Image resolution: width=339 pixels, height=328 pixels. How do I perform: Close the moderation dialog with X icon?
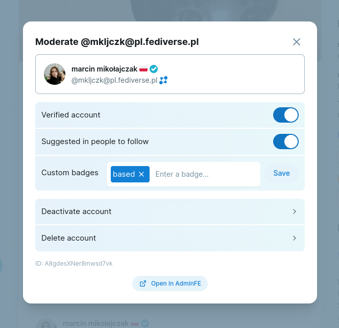click(297, 42)
